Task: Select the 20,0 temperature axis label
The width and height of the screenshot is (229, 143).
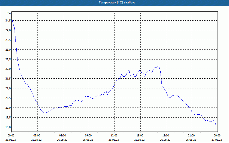Action: (8, 108)
